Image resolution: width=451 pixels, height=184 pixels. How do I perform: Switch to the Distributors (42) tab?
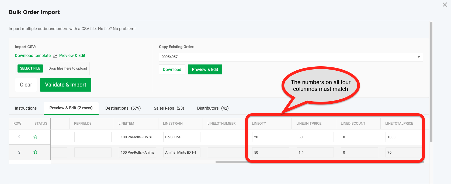click(213, 108)
